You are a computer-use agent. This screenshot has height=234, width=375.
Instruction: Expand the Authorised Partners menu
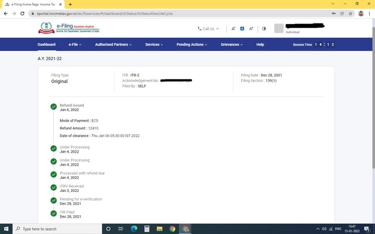113,44
